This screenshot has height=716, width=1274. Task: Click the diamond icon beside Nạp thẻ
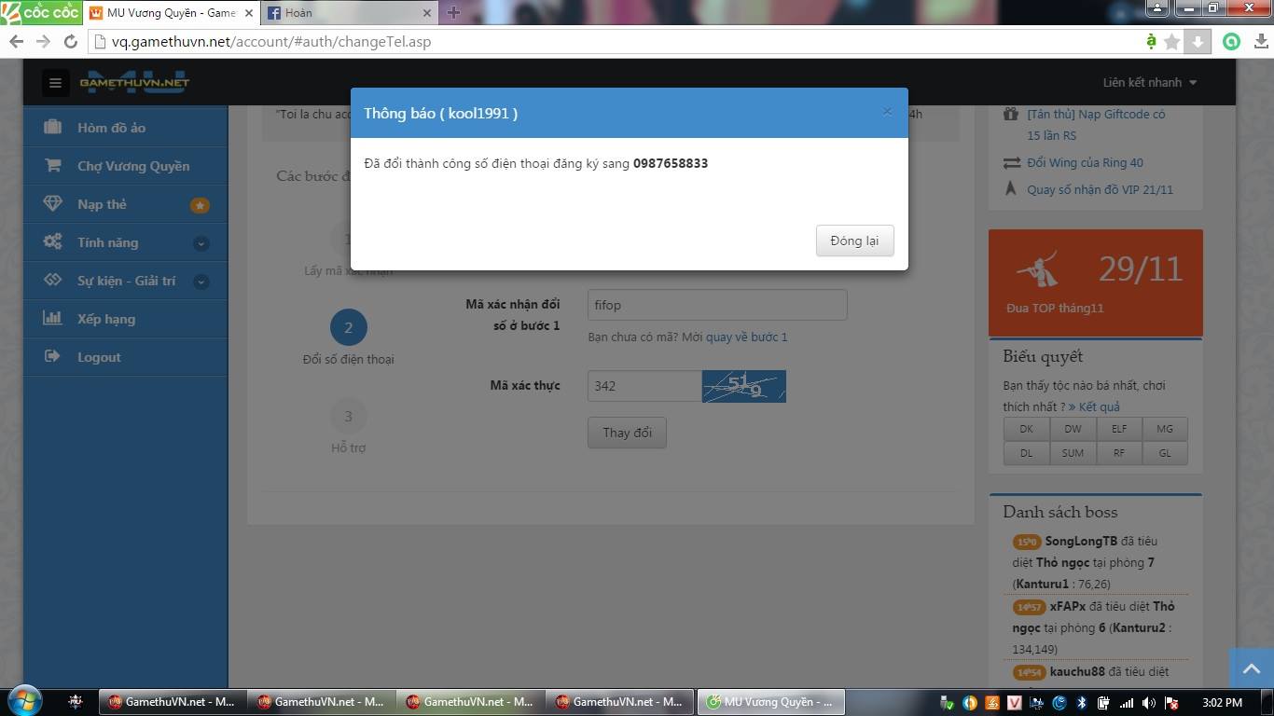coord(52,203)
